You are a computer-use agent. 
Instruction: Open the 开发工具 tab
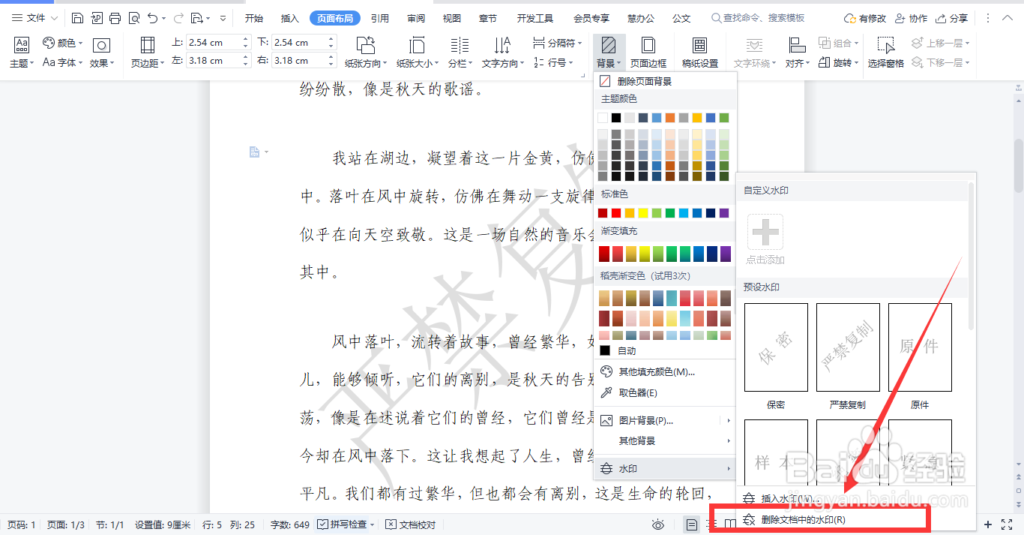[x=535, y=18]
